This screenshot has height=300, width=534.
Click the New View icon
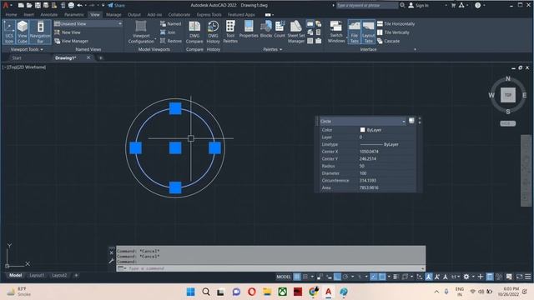[58, 32]
